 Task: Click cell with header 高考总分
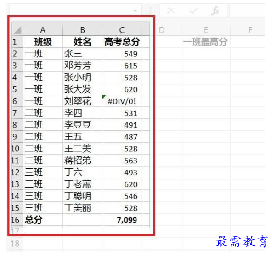[122, 42]
